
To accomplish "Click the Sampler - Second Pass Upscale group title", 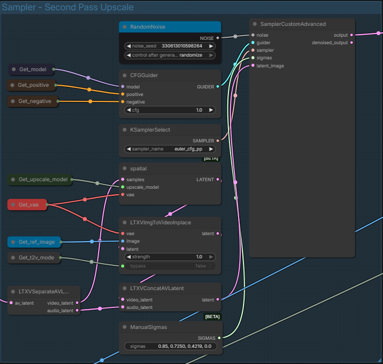I will [68, 8].
